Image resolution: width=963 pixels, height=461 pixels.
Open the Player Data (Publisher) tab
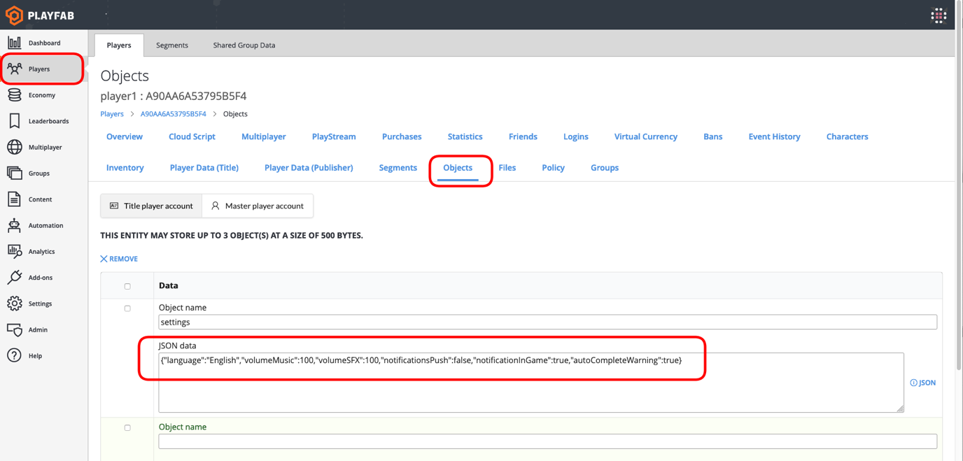[x=309, y=168]
